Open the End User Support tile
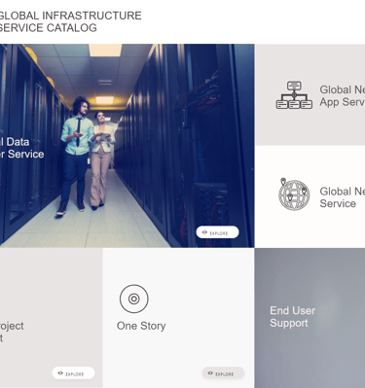This screenshot has width=365, height=388. point(310,318)
